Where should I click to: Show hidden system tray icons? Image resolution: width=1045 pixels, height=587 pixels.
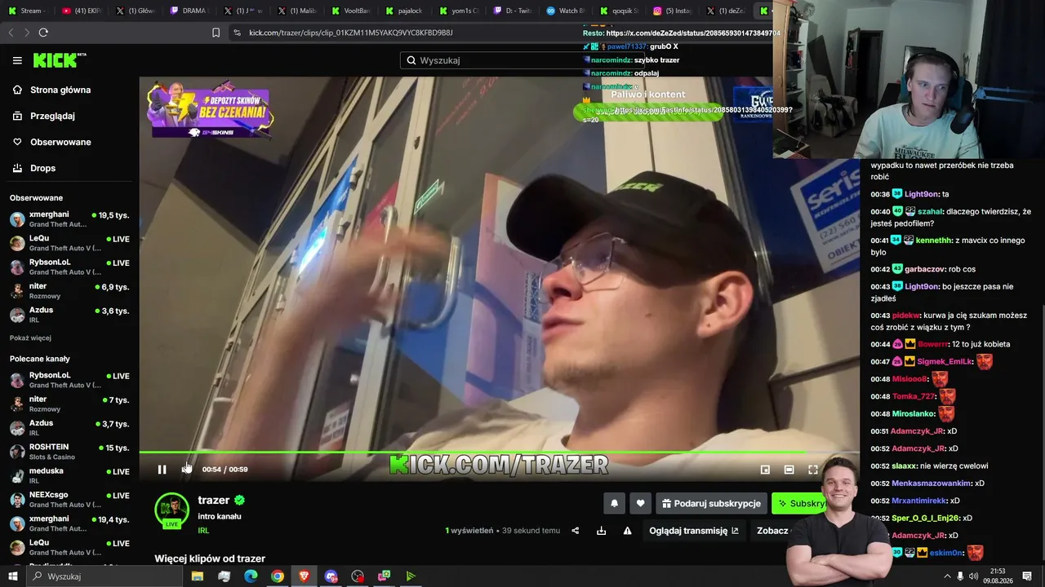pos(947,576)
